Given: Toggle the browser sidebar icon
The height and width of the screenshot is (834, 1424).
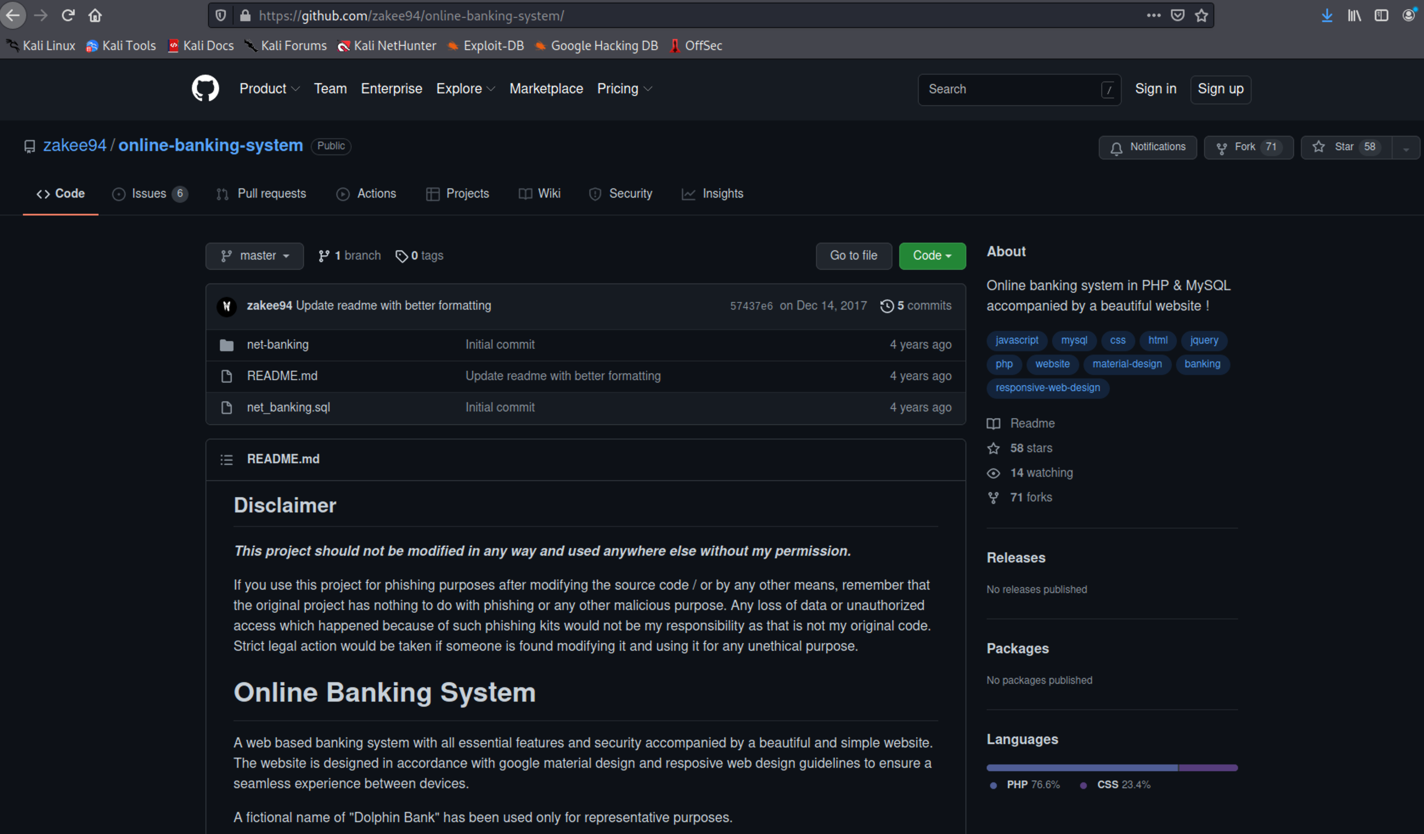Looking at the screenshot, I should 1381,15.
